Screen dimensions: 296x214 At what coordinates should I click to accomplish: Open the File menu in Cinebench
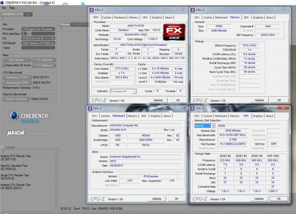point(4,8)
